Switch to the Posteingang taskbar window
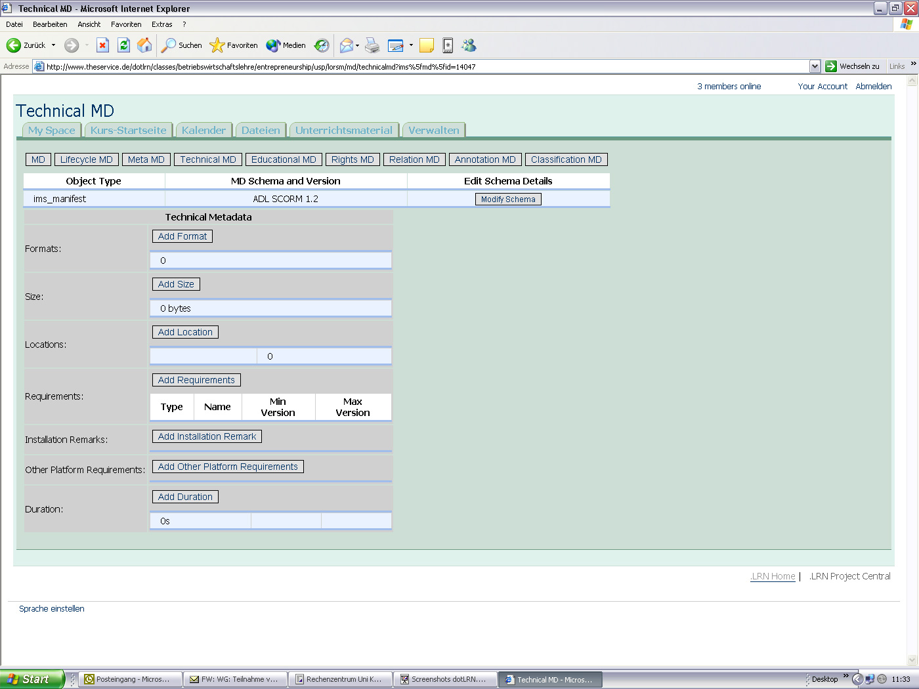 click(129, 679)
